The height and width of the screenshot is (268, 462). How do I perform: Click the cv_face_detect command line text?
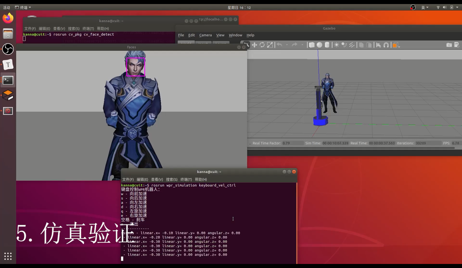tap(84, 34)
